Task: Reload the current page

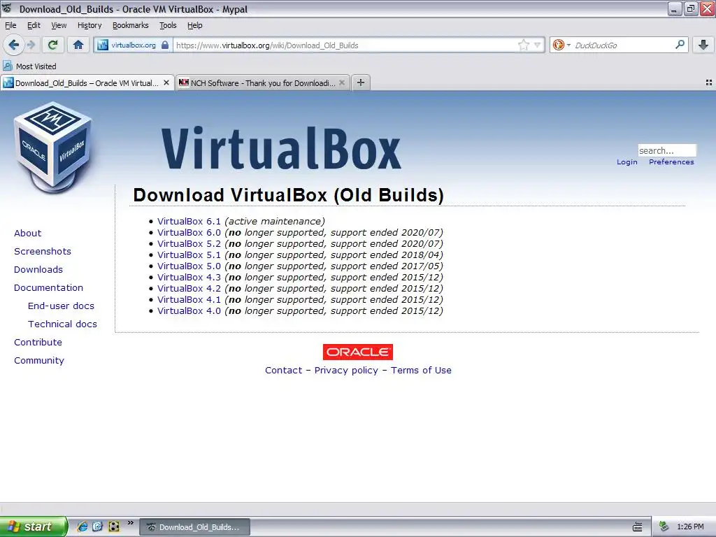Action: [53, 45]
